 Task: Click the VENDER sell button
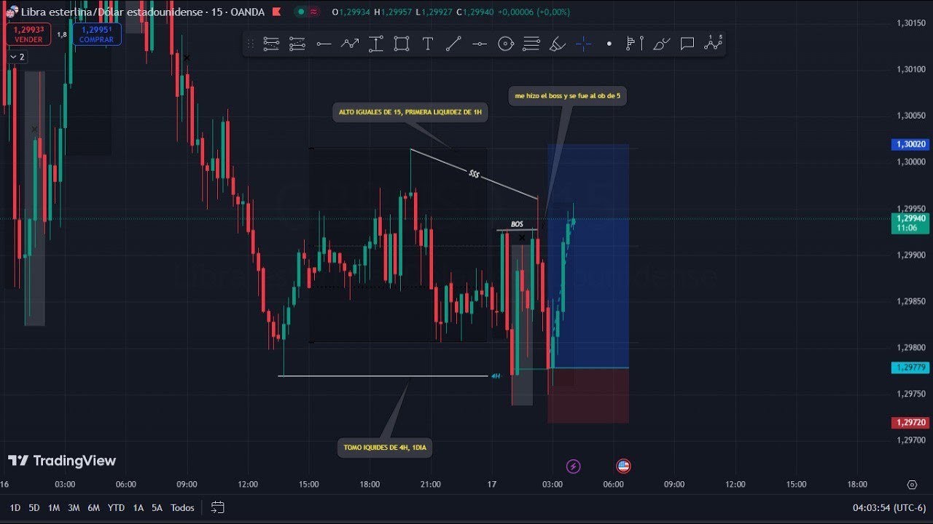click(28, 34)
